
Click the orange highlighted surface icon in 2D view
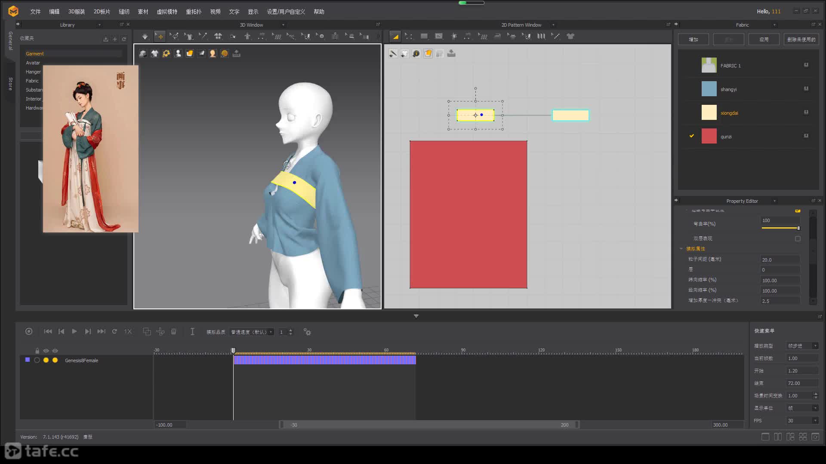pyautogui.click(x=428, y=53)
